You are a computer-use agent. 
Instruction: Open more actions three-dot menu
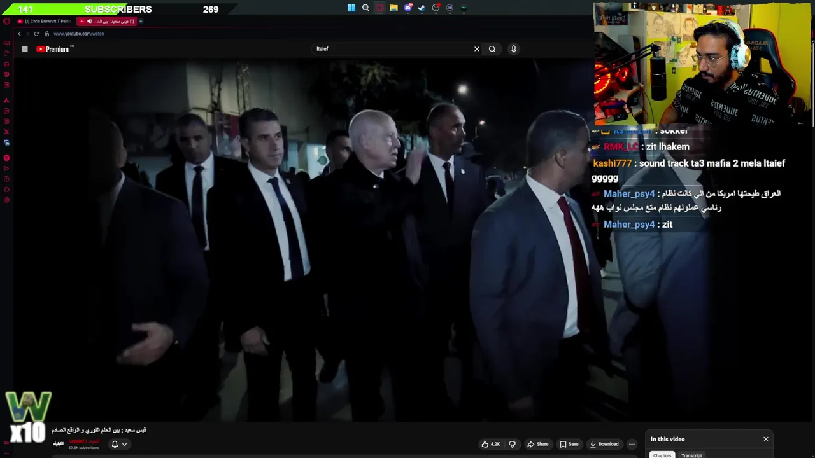pyautogui.click(x=632, y=444)
